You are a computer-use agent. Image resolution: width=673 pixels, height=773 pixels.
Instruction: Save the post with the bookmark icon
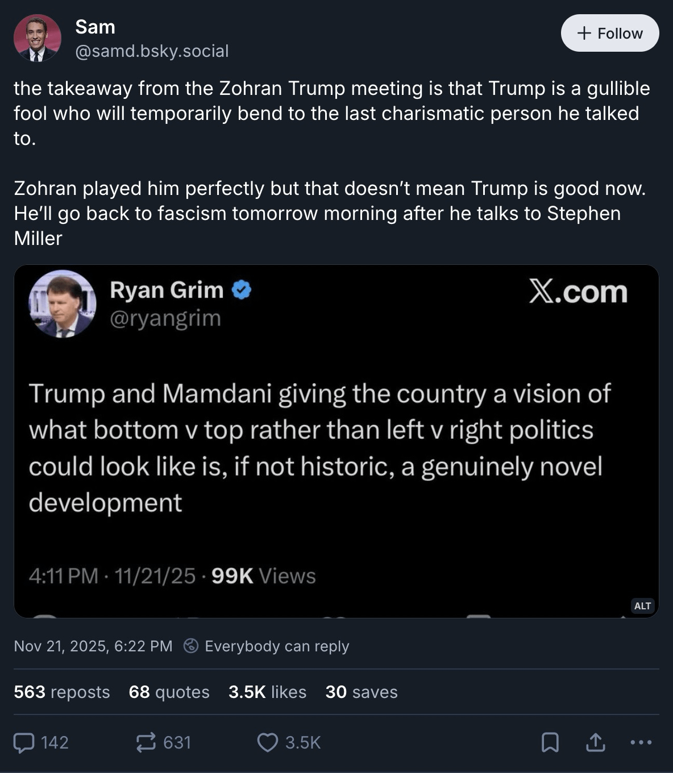coord(550,742)
